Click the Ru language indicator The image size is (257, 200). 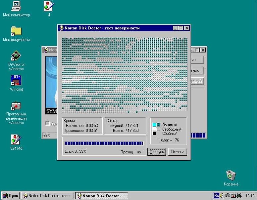click(217, 196)
